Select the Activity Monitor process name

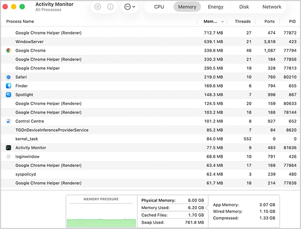[x=31, y=148]
